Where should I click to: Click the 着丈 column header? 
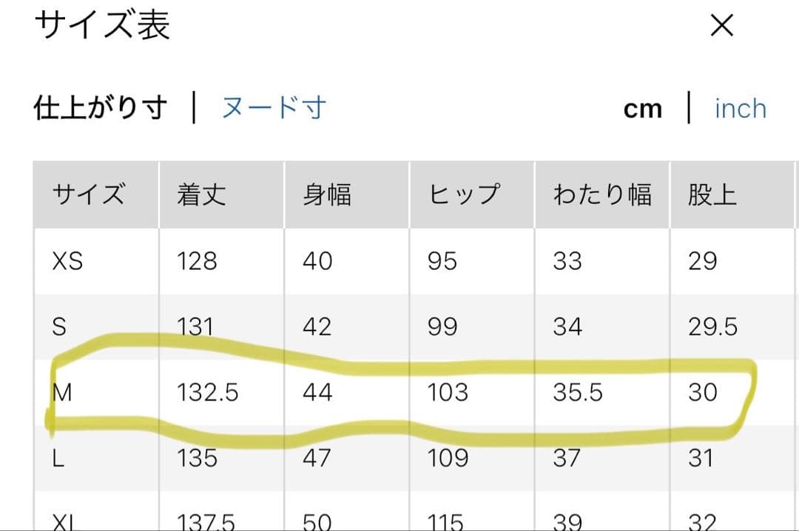coord(201,195)
